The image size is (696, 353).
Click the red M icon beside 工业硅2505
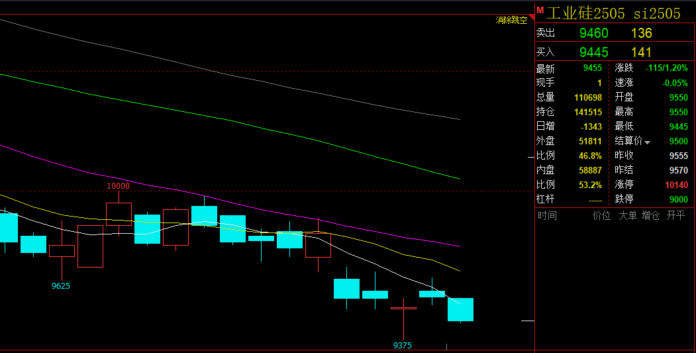pos(540,10)
